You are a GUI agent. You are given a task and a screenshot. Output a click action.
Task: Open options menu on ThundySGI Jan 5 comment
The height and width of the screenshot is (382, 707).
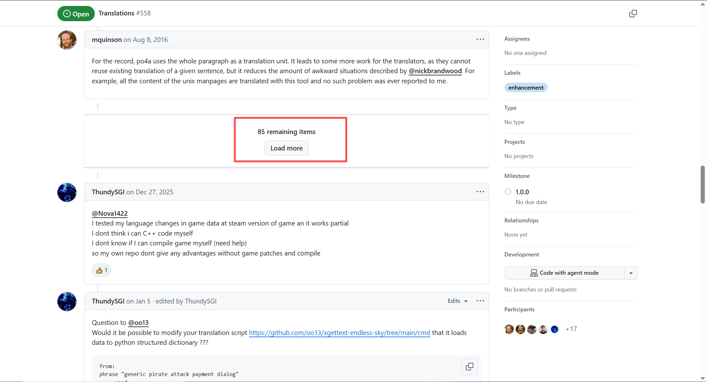click(x=480, y=301)
